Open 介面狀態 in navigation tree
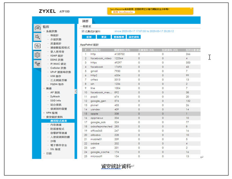Image resolution: width=232 pixels, height=179 pixels. [x=56, y=39]
